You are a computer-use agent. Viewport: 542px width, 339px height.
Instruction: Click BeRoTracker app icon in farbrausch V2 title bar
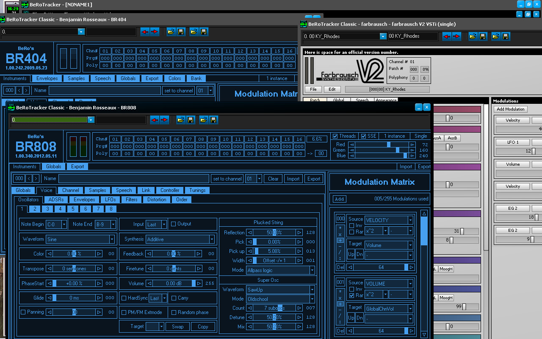coord(303,24)
